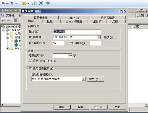Restore the inner MMC child window
148x113 pixels.
[142, 15]
